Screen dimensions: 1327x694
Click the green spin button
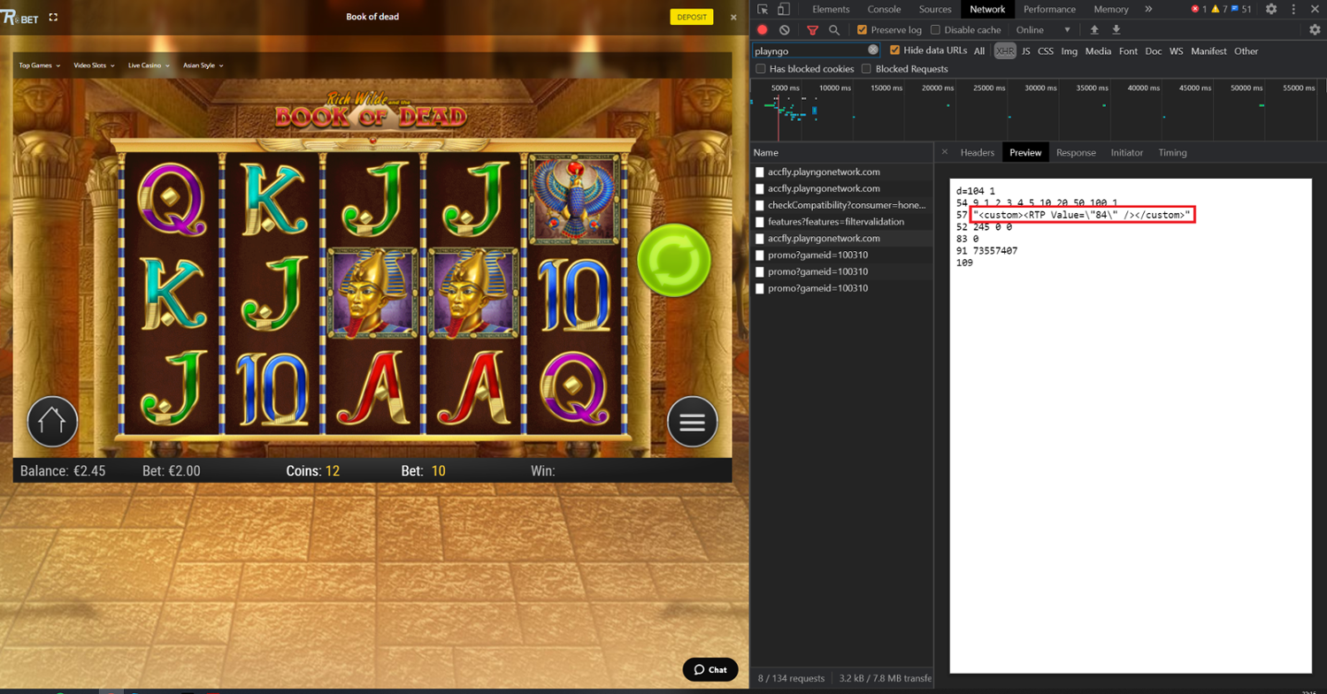tap(673, 261)
